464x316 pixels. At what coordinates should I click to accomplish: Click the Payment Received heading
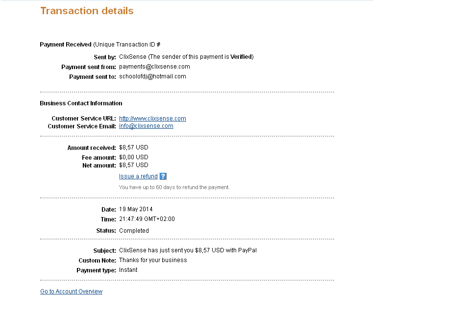pyautogui.click(x=66, y=45)
